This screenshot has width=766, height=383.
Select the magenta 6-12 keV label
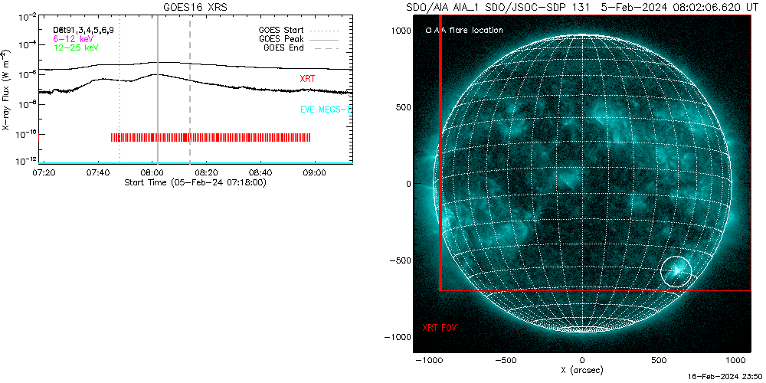point(74,38)
